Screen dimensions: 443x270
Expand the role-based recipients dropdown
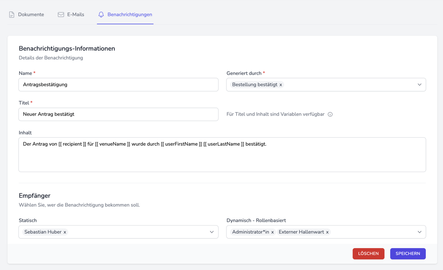point(420,232)
